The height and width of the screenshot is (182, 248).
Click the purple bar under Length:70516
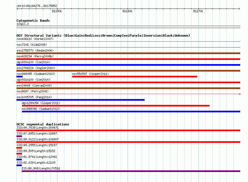tap(131, 171)
